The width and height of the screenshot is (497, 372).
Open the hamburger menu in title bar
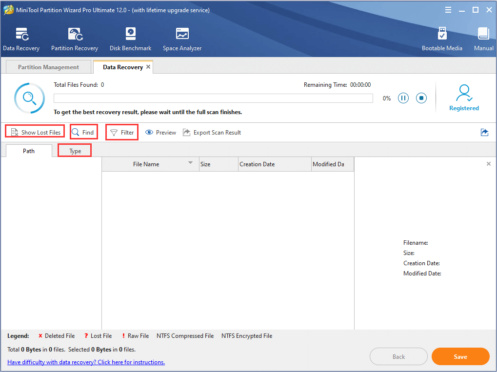point(448,10)
